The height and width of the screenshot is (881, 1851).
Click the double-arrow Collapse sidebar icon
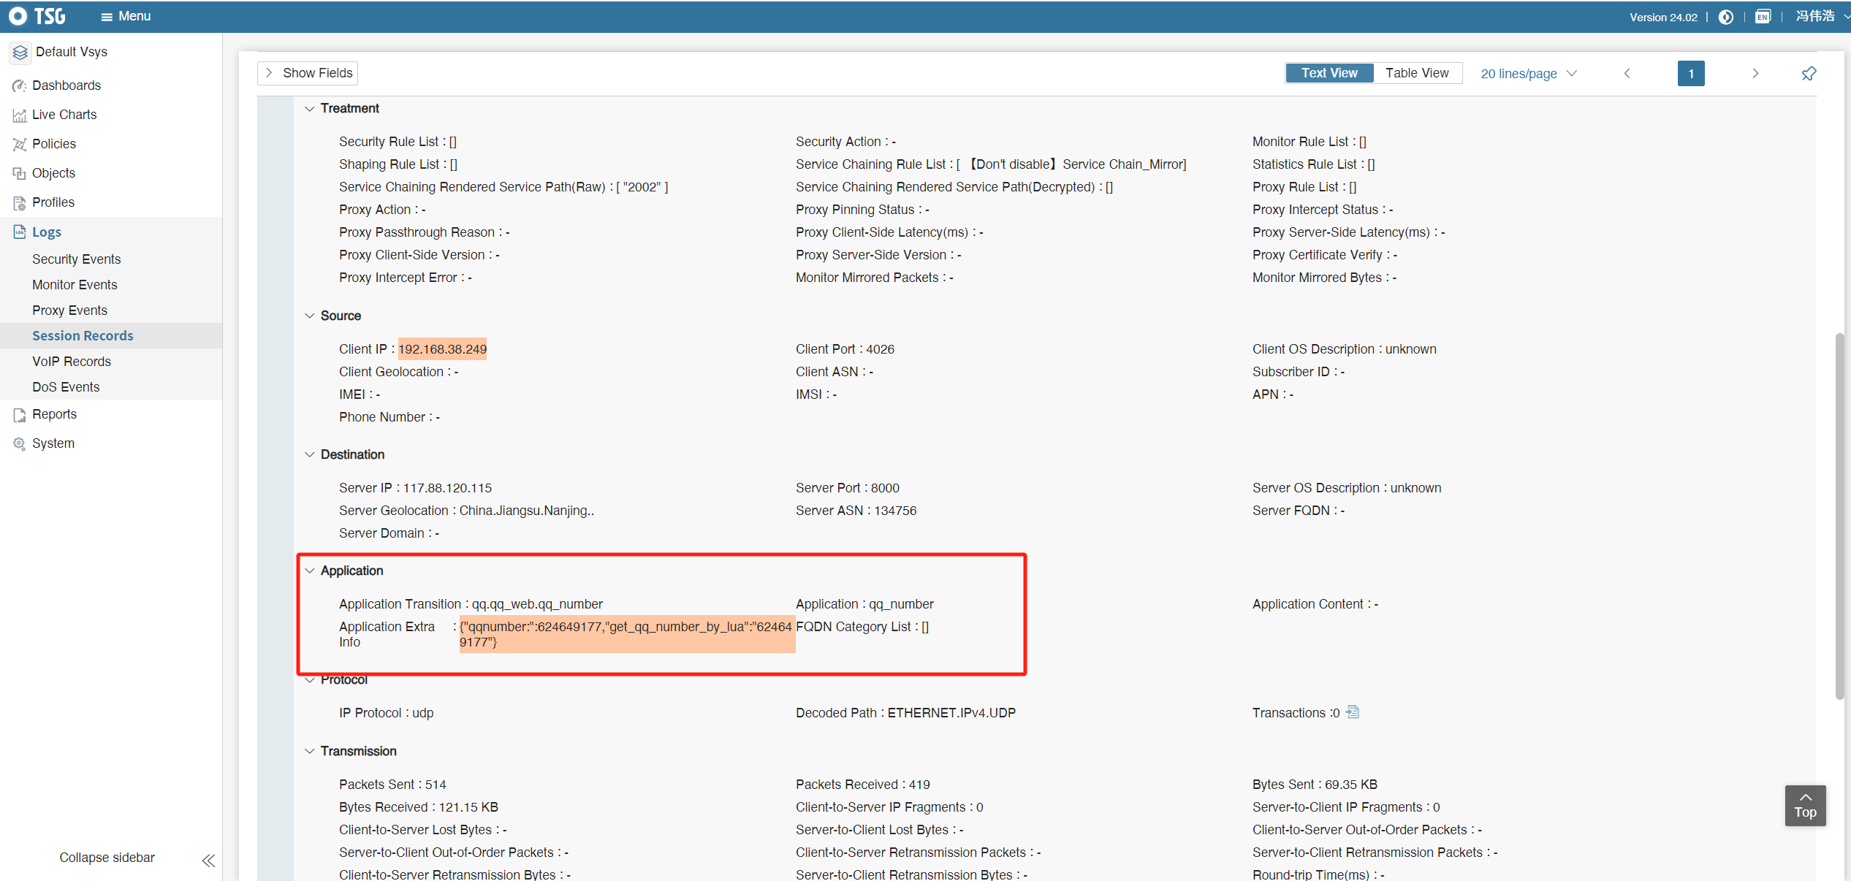pos(208,860)
